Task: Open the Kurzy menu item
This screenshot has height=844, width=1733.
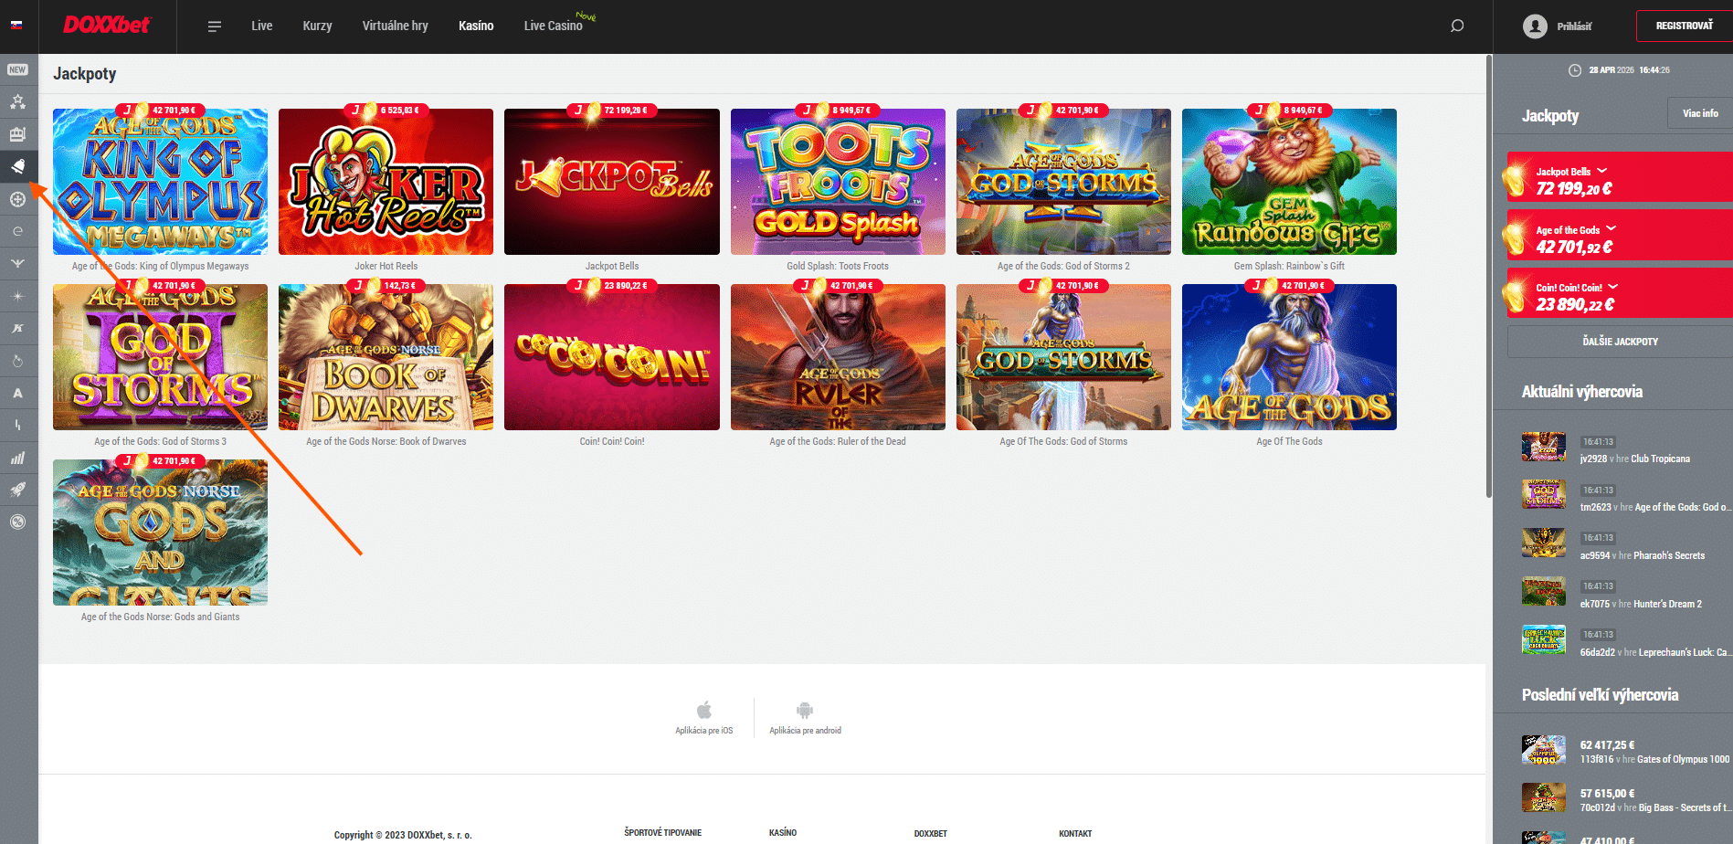Action: click(317, 26)
